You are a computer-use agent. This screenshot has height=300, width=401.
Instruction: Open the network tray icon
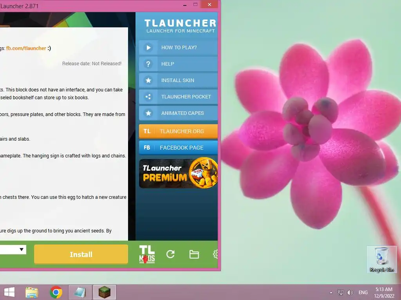[341, 292]
